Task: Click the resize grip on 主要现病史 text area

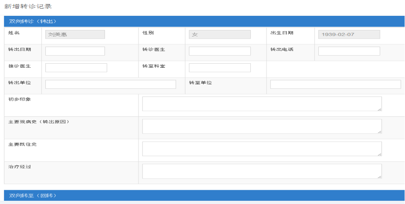Action: (379, 131)
